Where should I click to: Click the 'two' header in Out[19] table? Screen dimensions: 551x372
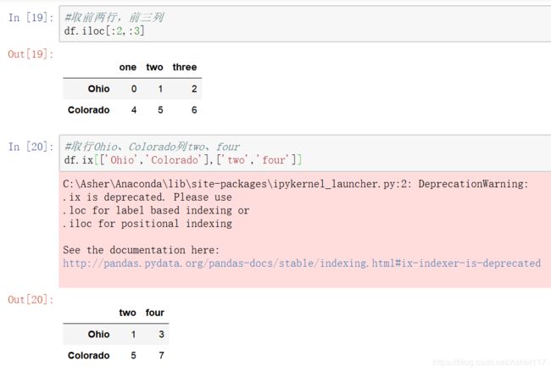[154, 67]
